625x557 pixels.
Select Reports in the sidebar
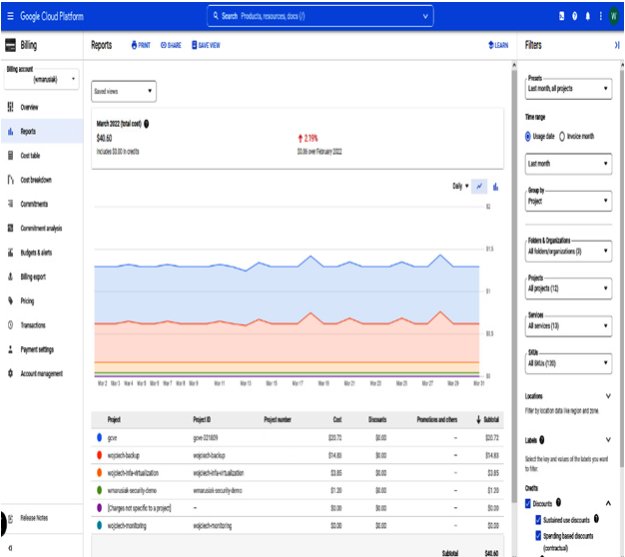(42, 131)
